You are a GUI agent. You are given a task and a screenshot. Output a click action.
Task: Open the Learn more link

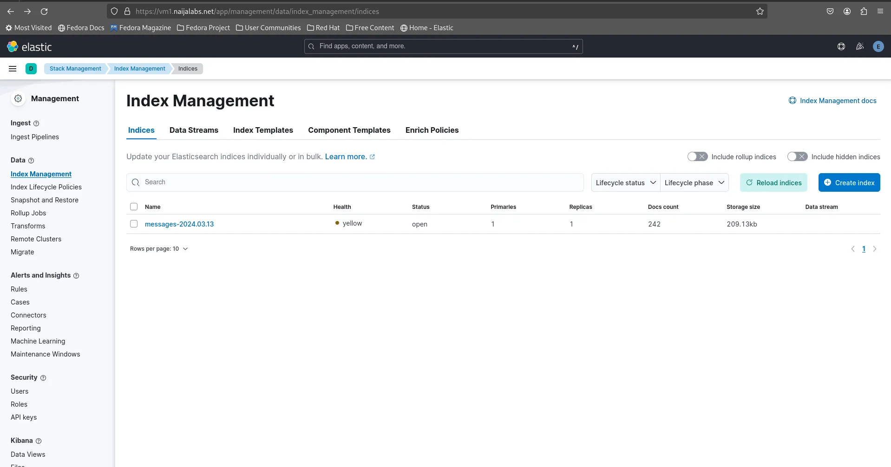click(350, 157)
